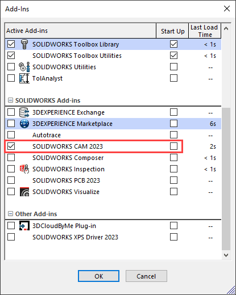Tick SOLIDWORKS Inspection Start Up checkbox
236x295 pixels.
point(173,169)
